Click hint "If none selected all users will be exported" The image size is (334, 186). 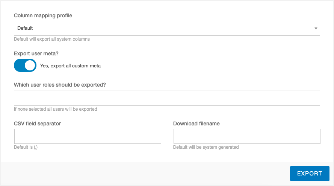(x=55, y=109)
